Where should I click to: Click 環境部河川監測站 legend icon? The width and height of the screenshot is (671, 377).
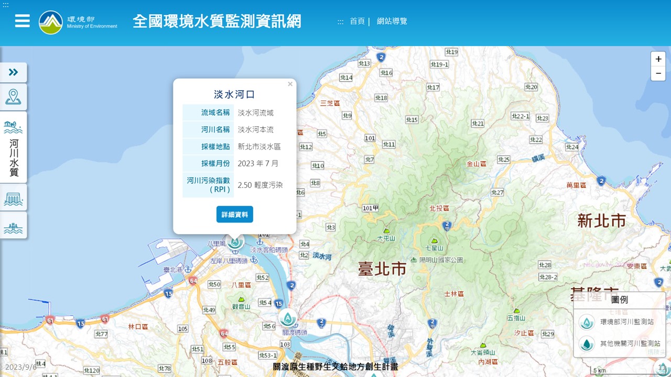(x=587, y=322)
